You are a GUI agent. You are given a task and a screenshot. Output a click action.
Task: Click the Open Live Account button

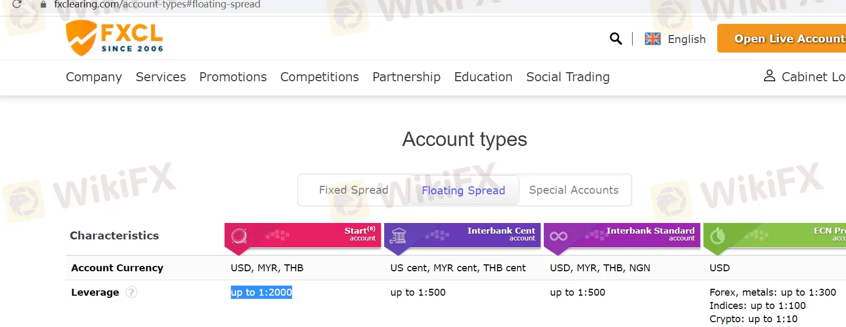coord(782,38)
